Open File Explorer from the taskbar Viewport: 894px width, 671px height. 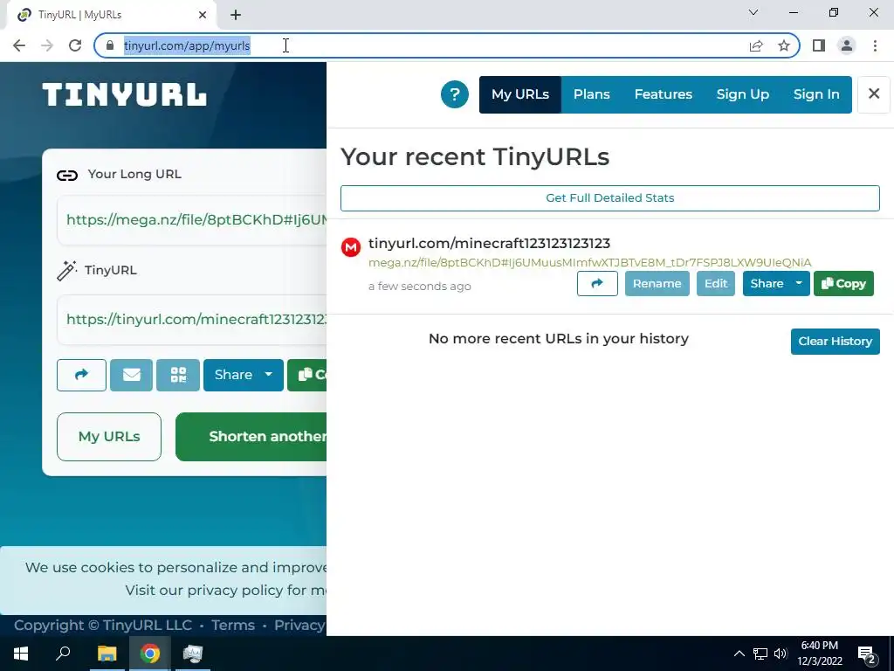[x=107, y=654]
